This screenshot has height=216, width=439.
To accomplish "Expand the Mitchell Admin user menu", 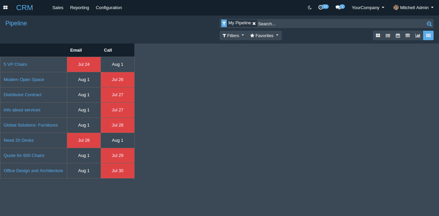I will 413,7.
